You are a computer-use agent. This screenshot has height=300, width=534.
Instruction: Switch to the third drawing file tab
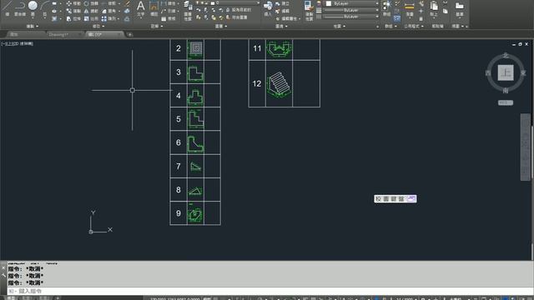pyautogui.click(x=104, y=34)
